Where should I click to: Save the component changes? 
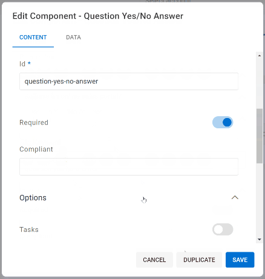point(240,260)
